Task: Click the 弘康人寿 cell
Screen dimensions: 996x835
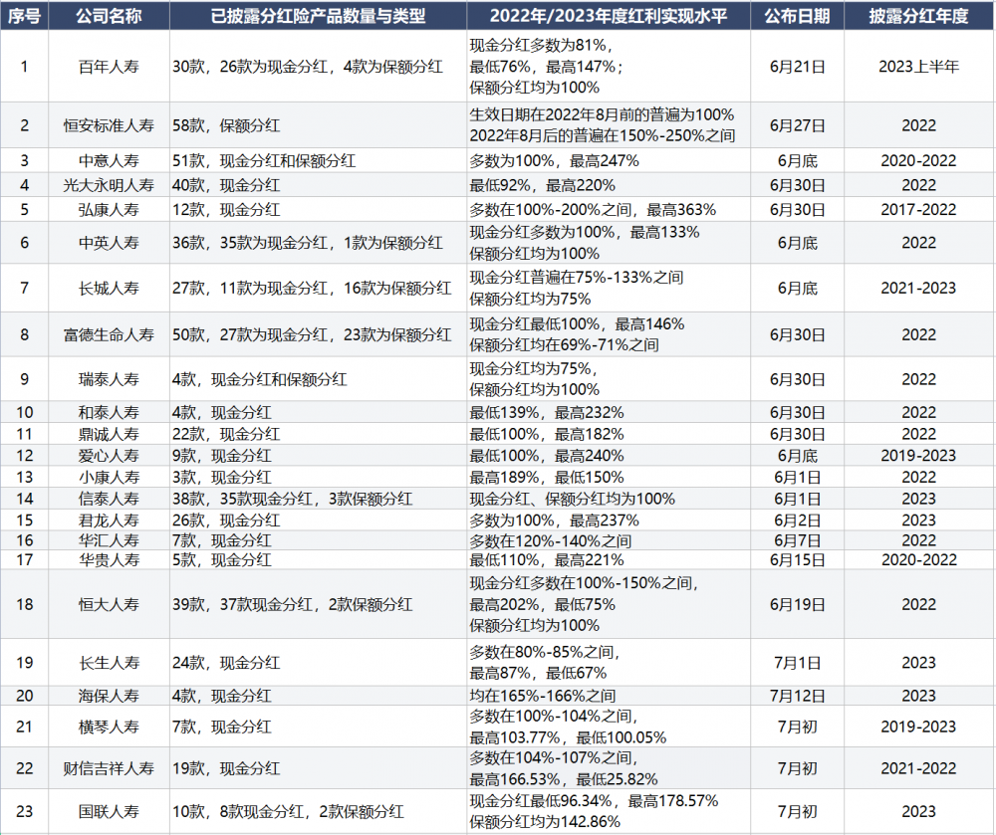Action: (x=109, y=209)
